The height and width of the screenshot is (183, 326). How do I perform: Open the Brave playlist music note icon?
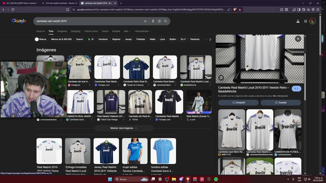point(294,10)
